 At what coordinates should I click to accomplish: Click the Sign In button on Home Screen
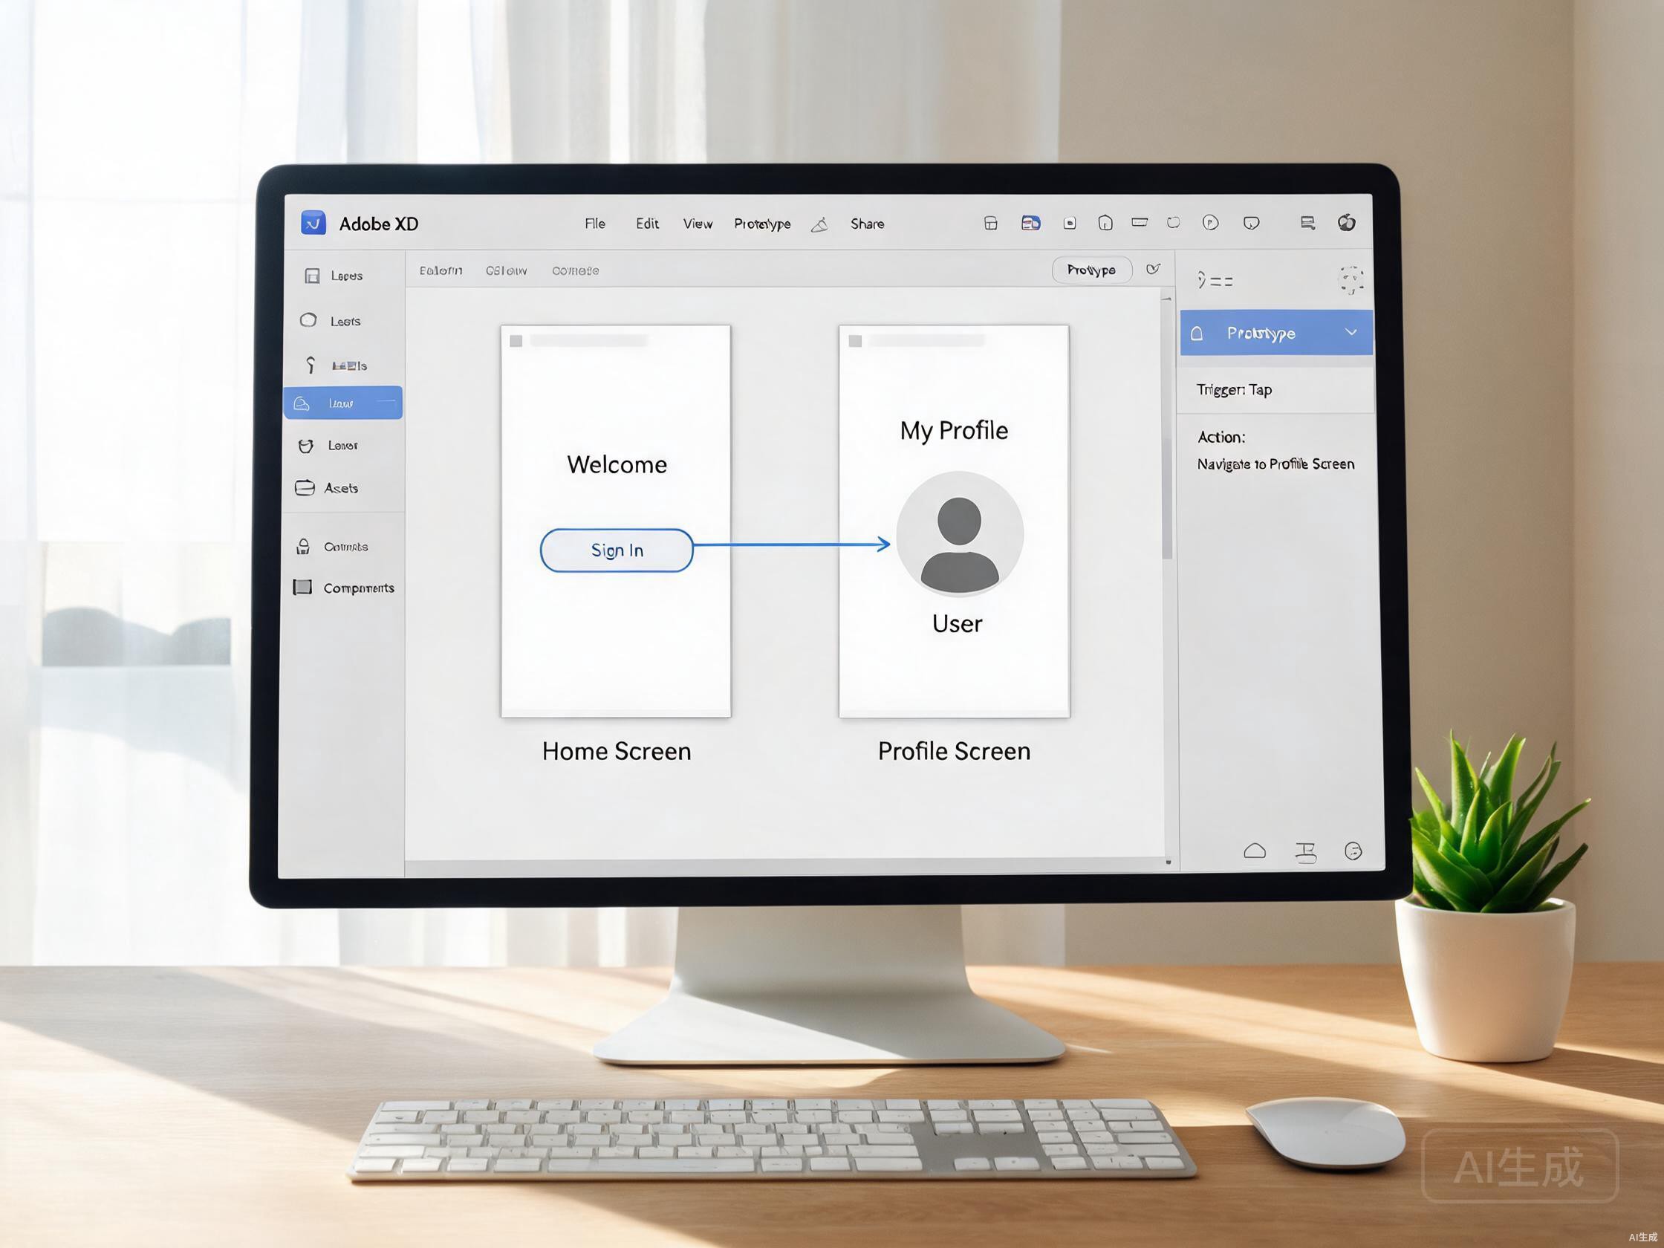[x=616, y=550]
